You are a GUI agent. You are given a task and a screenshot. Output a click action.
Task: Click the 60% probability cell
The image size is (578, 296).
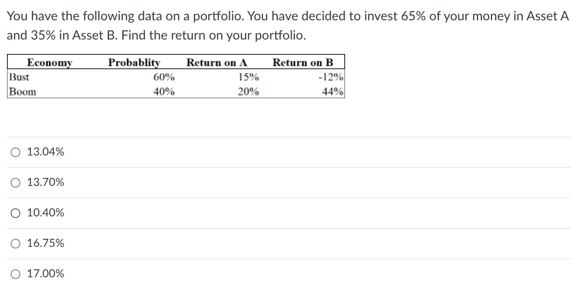(163, 77)
